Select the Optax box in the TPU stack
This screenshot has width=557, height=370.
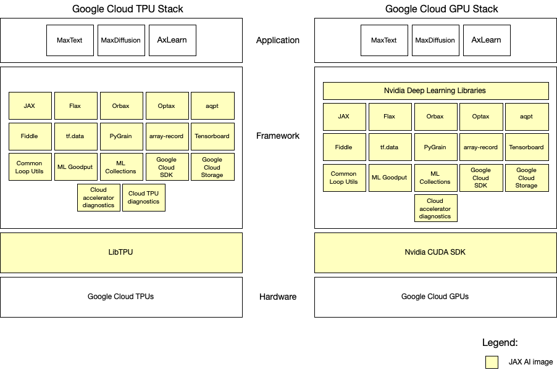pyautogui.click(x=167, y=105)
